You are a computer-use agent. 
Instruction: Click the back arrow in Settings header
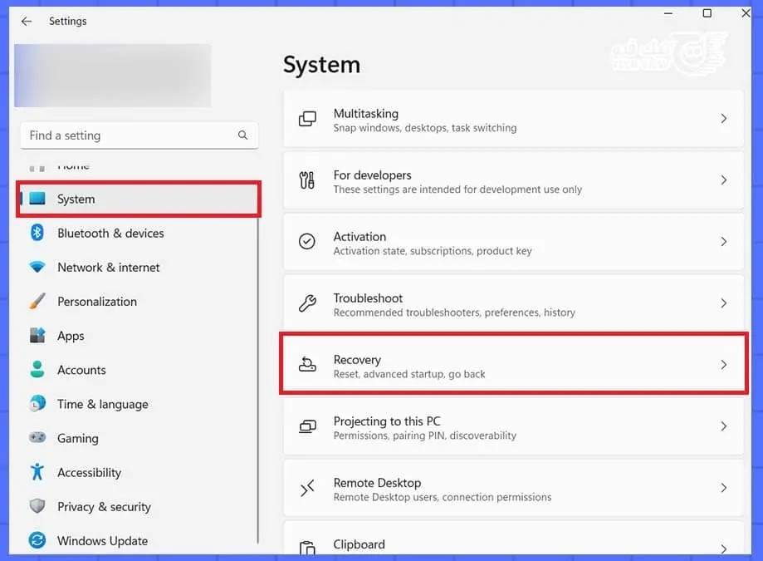[x=27, y=21]
